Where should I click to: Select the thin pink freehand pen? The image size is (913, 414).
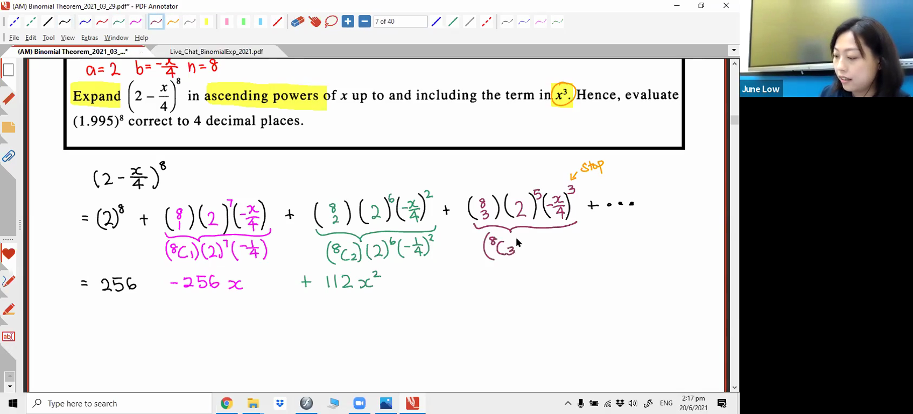pyautogui.click(x=540, y=22)
